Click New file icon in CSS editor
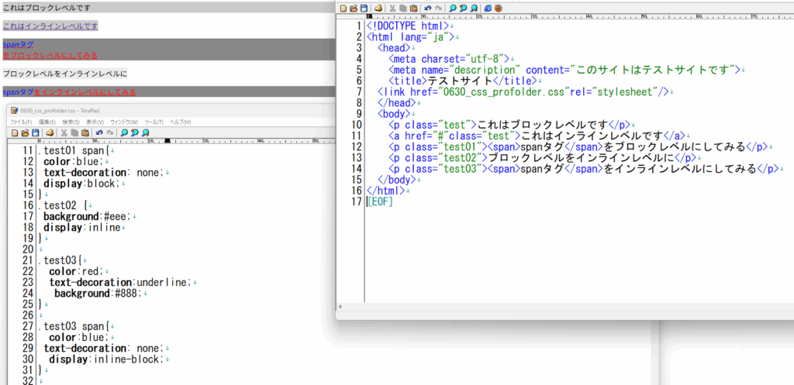 click(15, 132)
